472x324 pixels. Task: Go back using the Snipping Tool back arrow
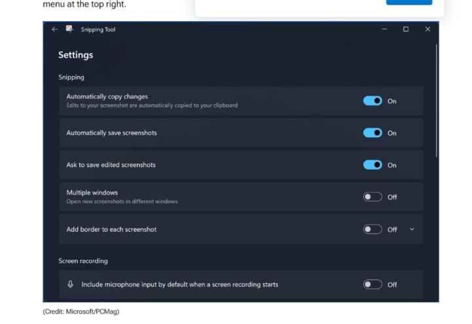54,30
